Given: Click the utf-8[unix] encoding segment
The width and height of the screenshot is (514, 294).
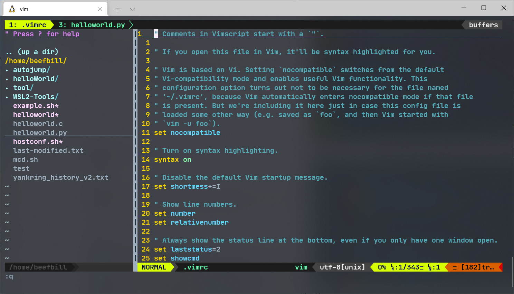Looking at the screenshot, I should [342, 267].
